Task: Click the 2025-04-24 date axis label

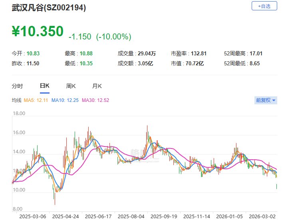Action: pyautogui.click(x=66, y=217)
